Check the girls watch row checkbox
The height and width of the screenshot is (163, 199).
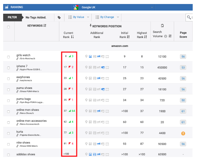pyautogui.click(x=9, y=57)
